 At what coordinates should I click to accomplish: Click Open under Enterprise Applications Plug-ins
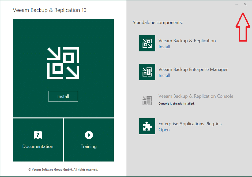164,130
